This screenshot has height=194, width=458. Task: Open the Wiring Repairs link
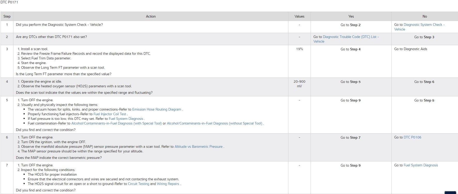[168, 184]
